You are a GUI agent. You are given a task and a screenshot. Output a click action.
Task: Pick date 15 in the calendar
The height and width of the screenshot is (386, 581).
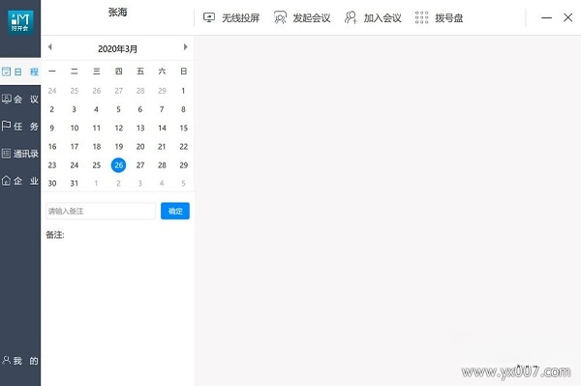click(x=183, y=128)
